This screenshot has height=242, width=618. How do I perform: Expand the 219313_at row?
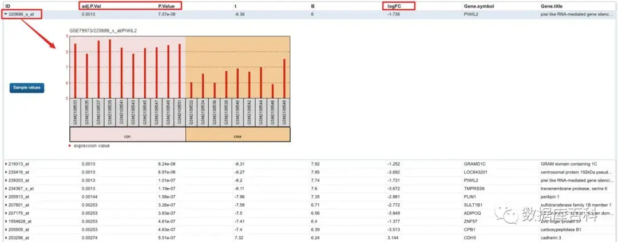[6, 164]
